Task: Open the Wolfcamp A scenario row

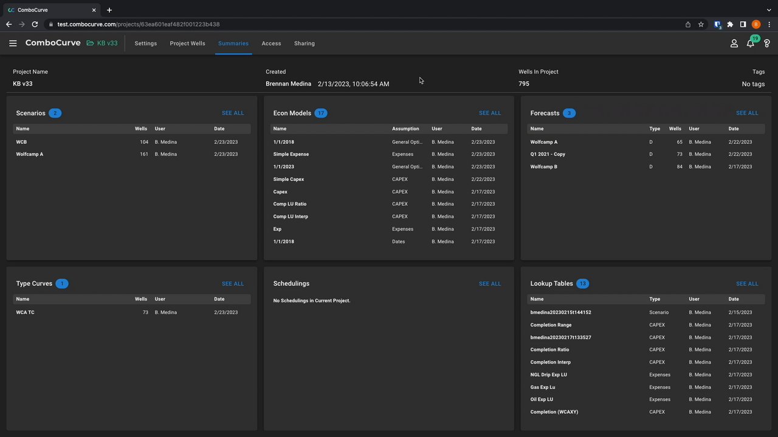Action: 30,154
